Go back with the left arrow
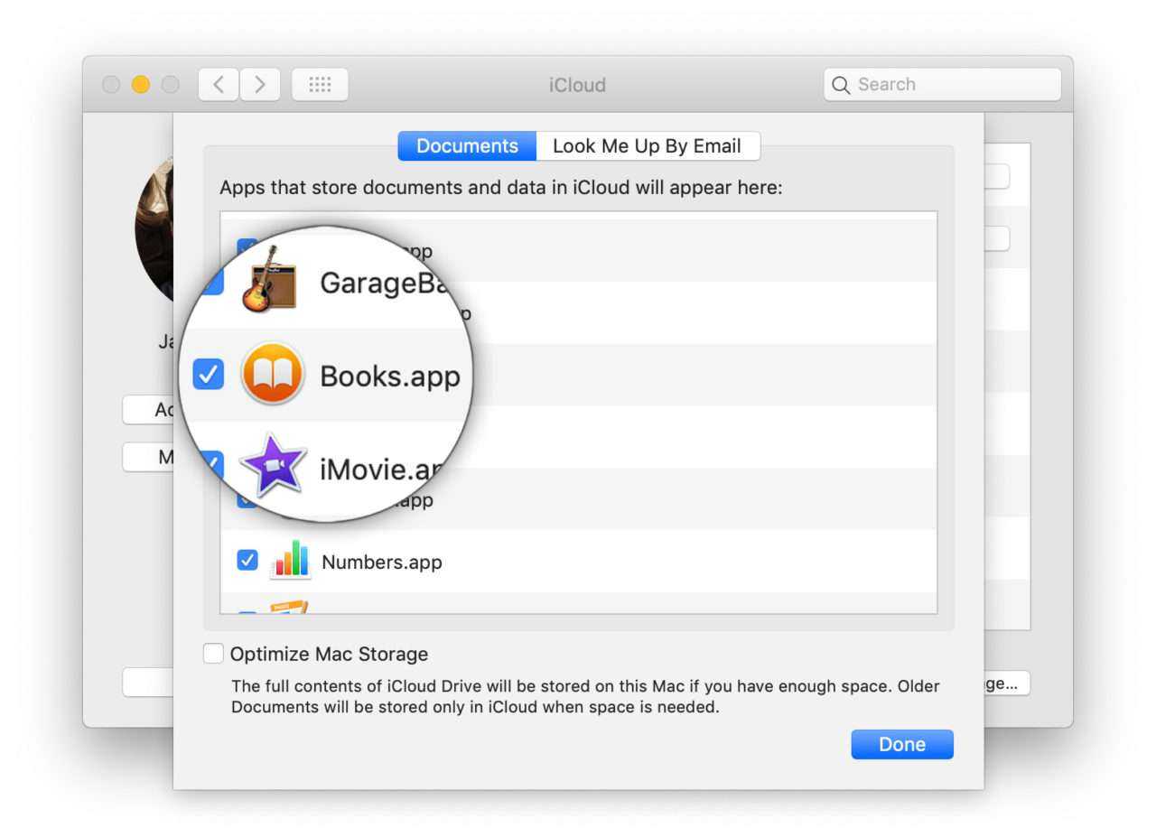The image size is (1156, 837). click(219, 85)
